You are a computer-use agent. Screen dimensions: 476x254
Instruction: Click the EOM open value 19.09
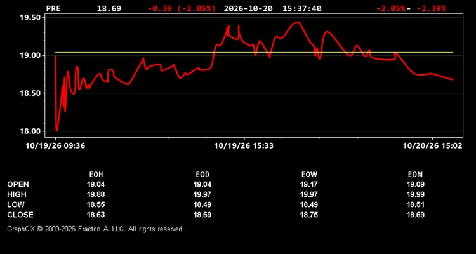click(x=415, y=184)
